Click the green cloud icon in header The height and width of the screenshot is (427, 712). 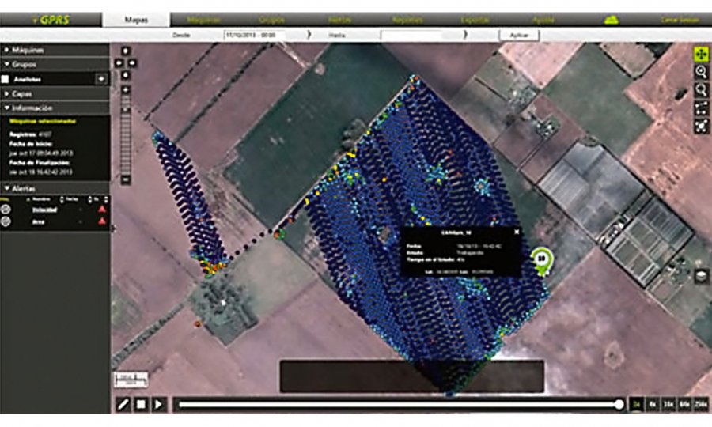tap(611, 20)
